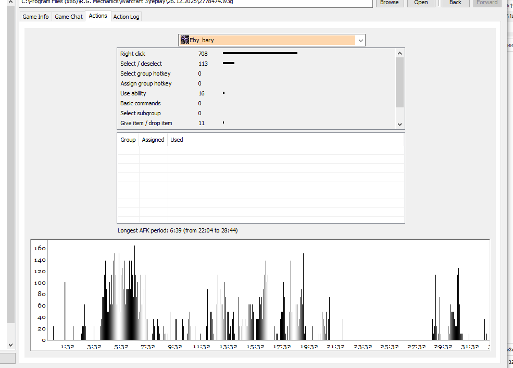Screen dimensions: 513x368
Task: Open the Action Log tab
Action: click(x=126, y=16)
